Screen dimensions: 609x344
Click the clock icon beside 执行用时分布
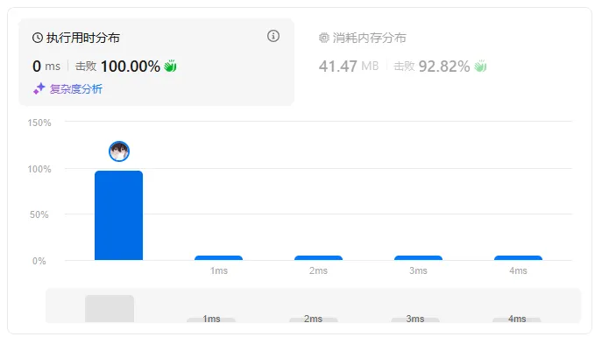tap(38, 38)
